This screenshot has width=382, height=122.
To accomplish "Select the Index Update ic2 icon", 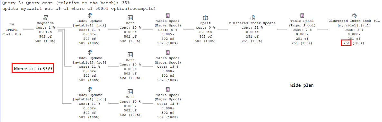I will click(x=90, y=16).
